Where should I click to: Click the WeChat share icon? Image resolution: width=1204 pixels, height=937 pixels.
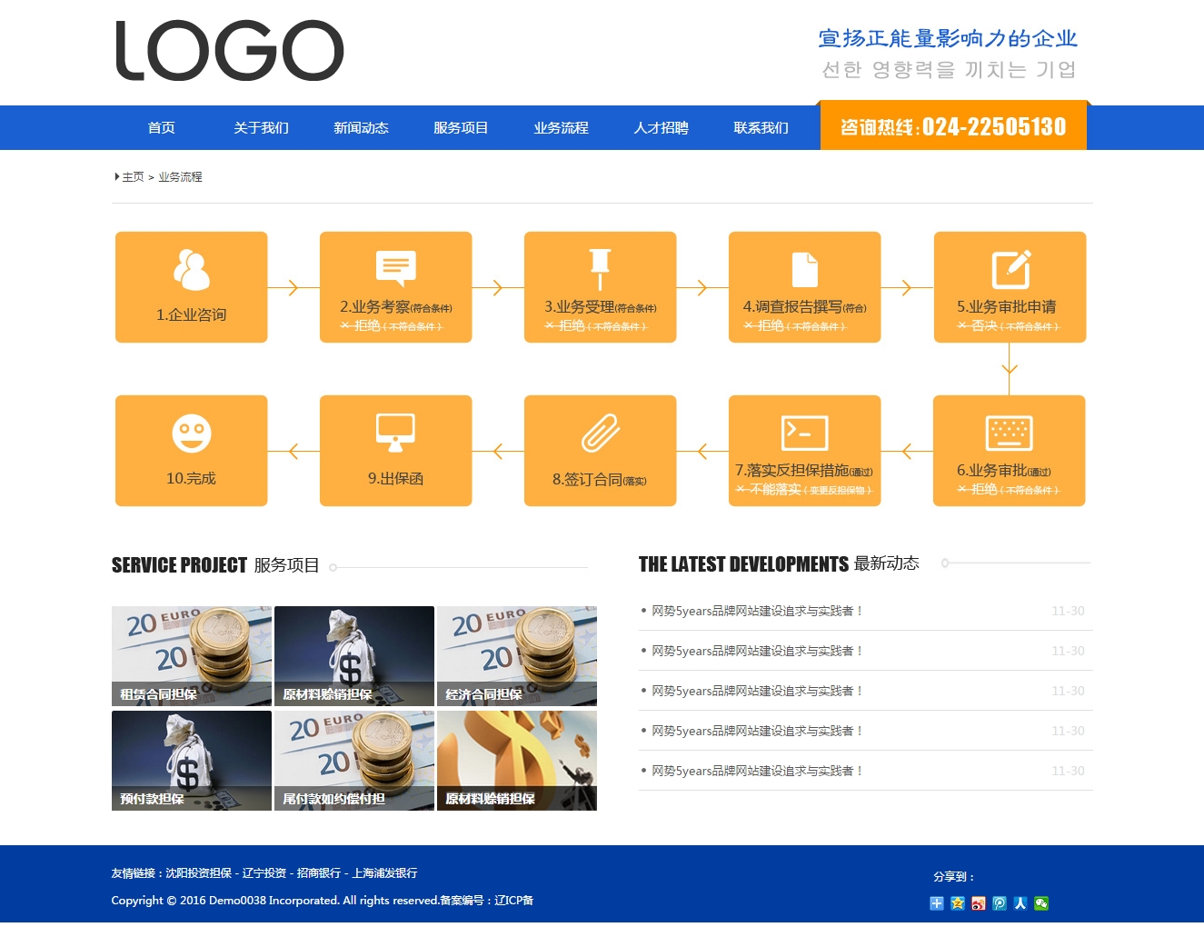point(1041,903)
